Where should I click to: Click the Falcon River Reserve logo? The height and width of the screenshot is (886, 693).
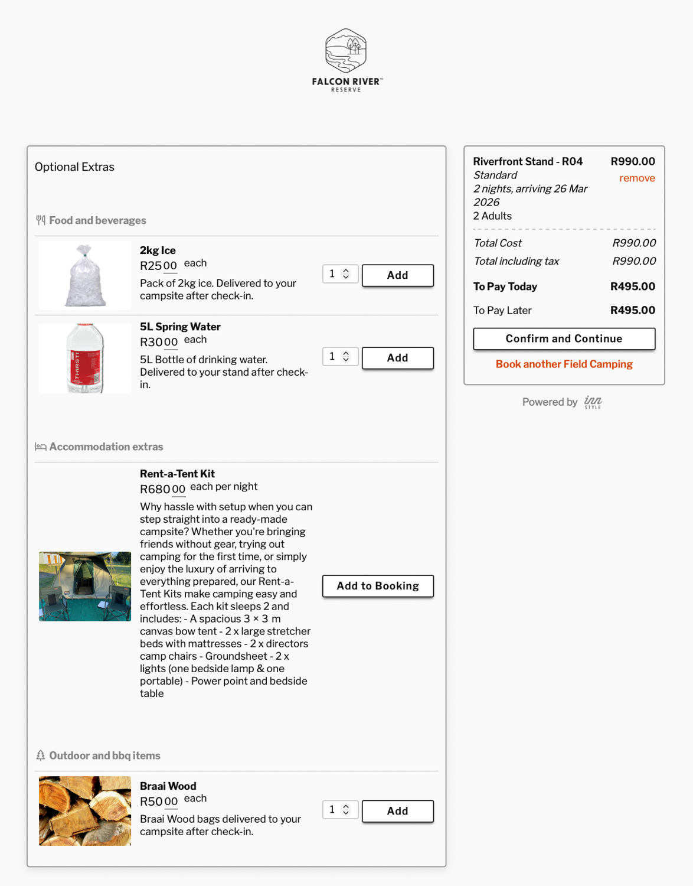[346, 60]
